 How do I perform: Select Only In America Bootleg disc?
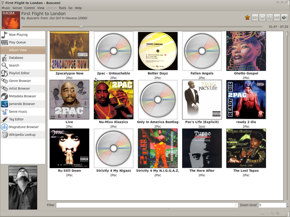158,99
